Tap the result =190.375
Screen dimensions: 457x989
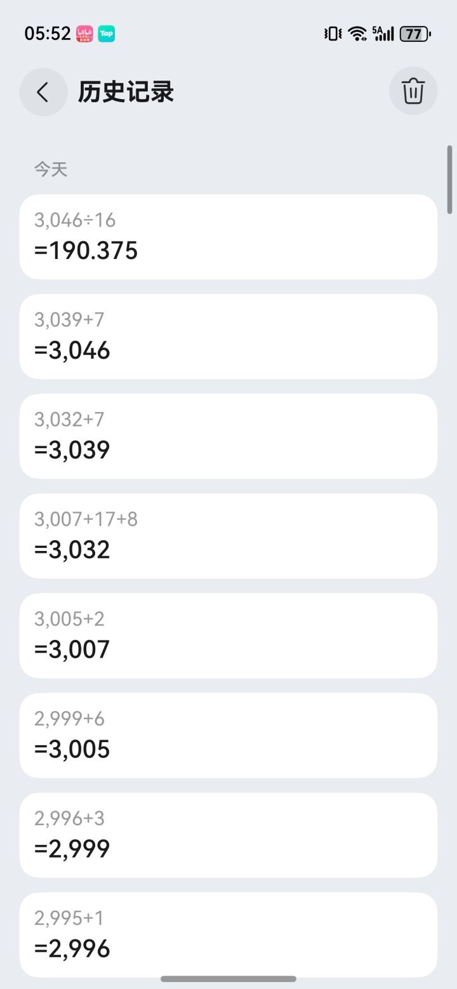click(x=86, y=251)
